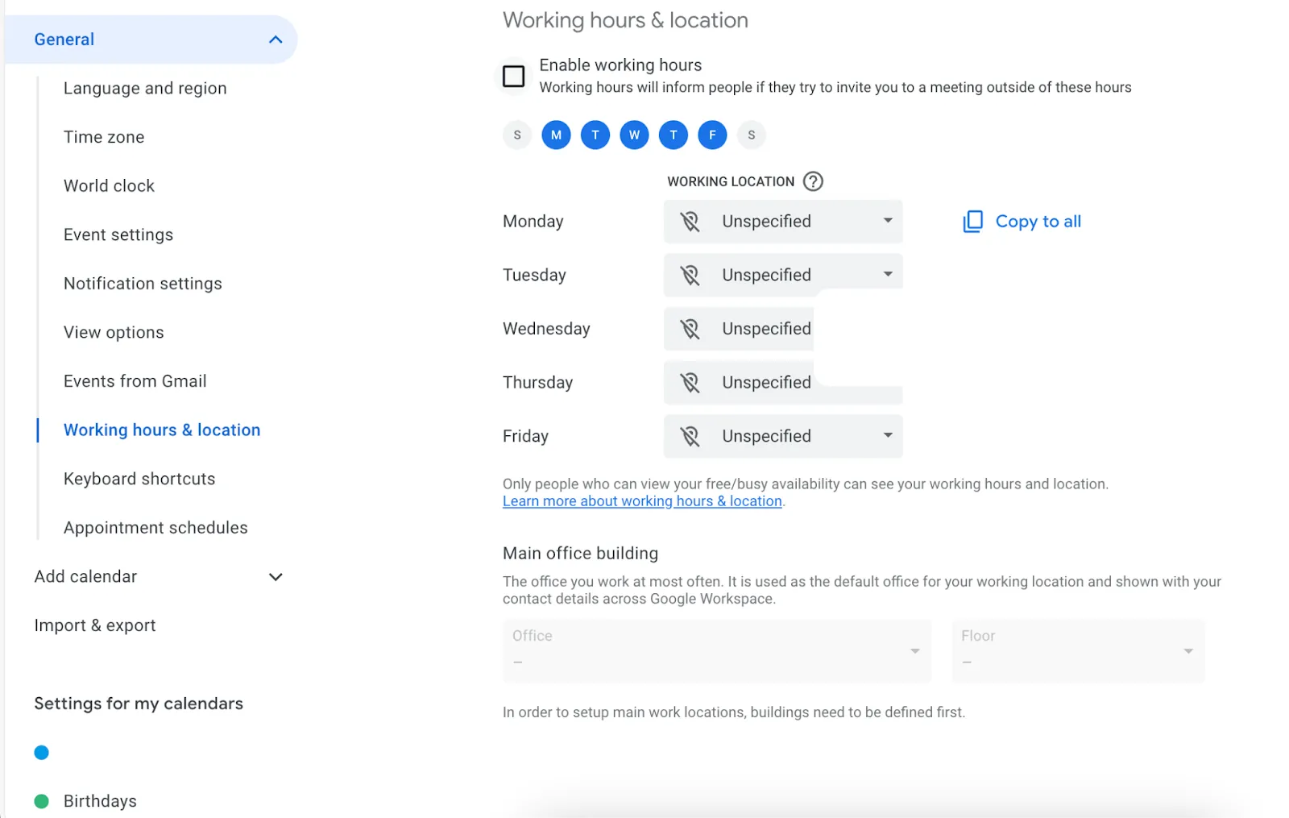Open Friday working location dropdown arrow
The width and height of the screenshot is (1289, 818).
click(x=888, y=435)
